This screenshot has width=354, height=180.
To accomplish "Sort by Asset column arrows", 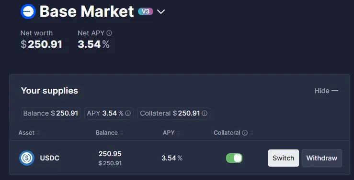I will 38,133.
